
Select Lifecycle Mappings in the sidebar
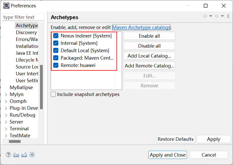click(x=26, y=60)
